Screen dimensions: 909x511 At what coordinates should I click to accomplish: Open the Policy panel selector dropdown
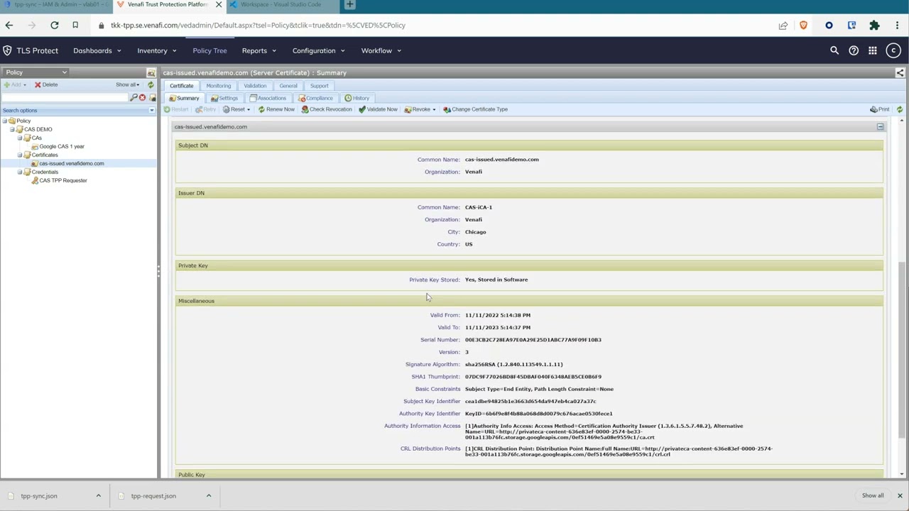pyautogui.click(x=36, y=72)
